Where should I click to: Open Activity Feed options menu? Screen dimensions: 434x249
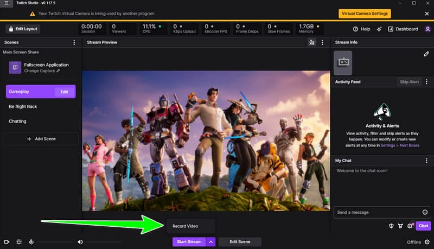tap(426, 82)
